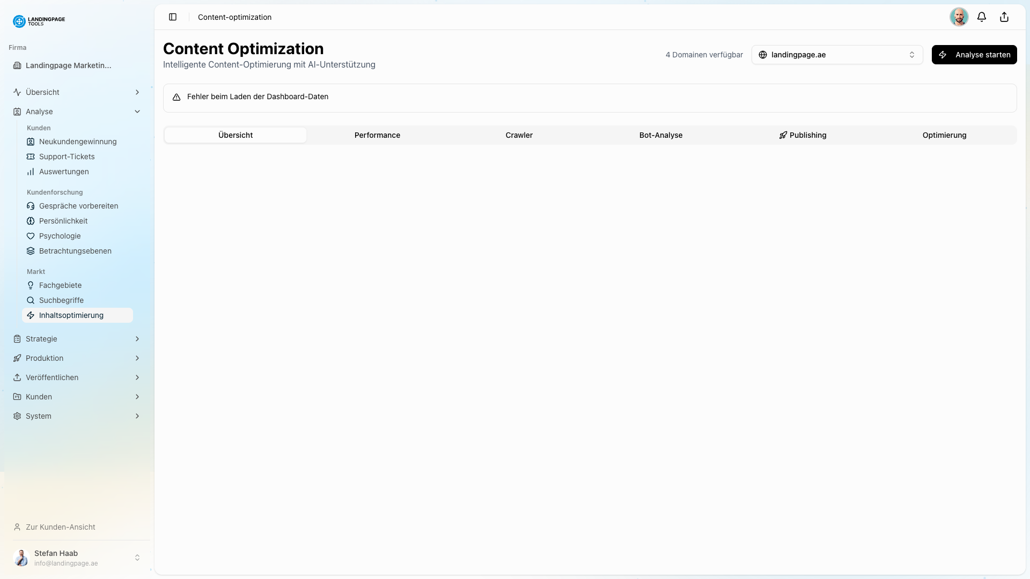Open Support-Tickets via its ticket icon
The height and width of the screenshot is (579, 1030).
coord(31,157)
